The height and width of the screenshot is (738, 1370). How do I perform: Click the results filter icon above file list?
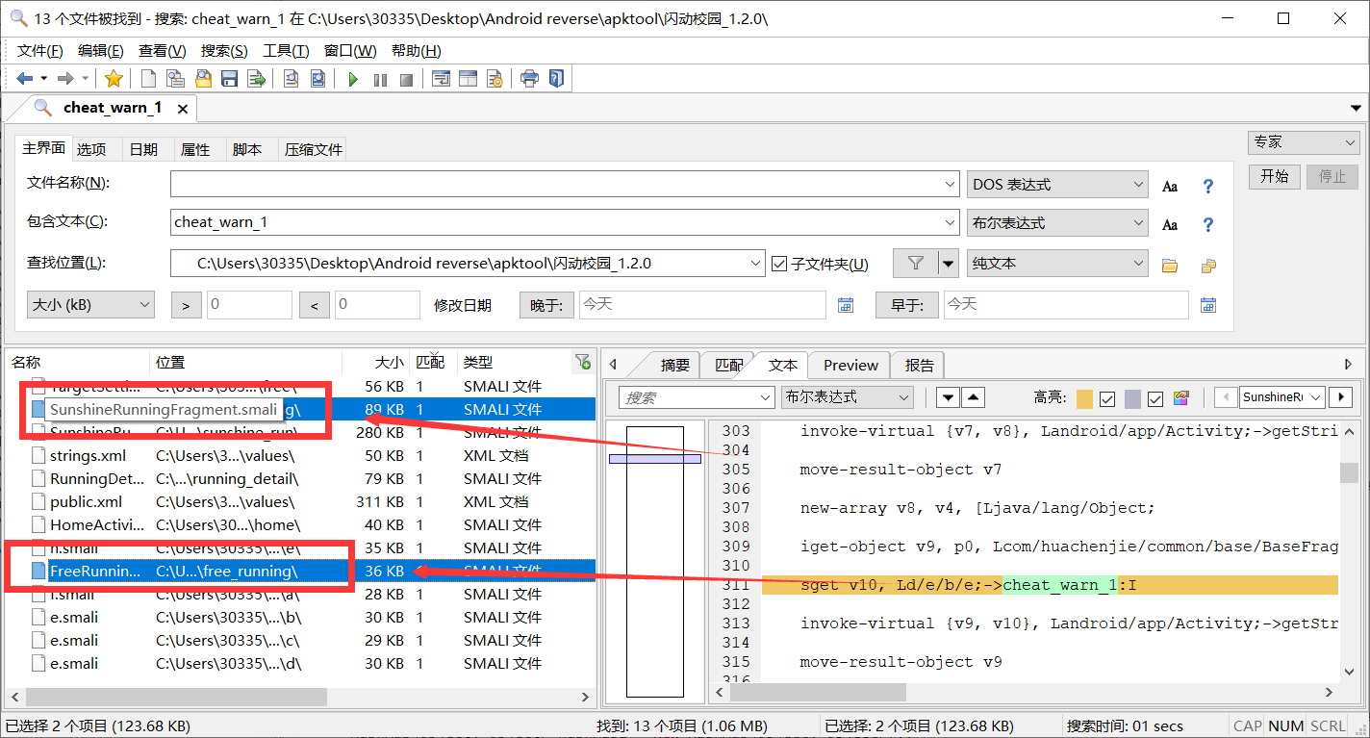tap(582, 362)
